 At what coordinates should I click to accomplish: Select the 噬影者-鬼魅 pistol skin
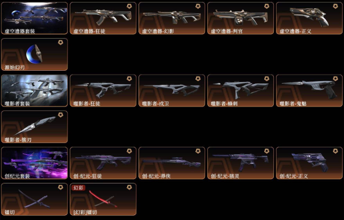point(309,90)
